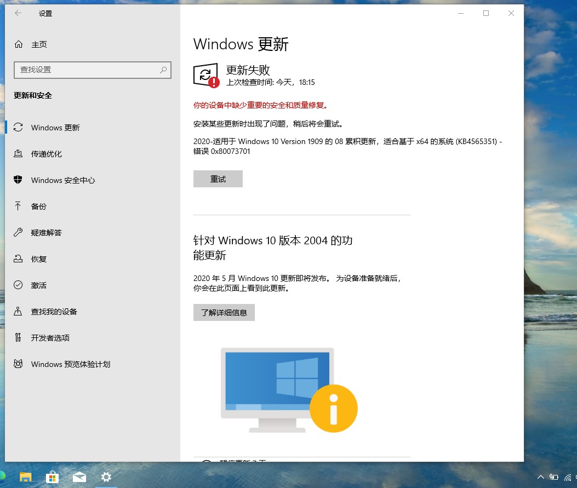
Task: Click the network icon in system tray
Action: pyautogui.click(x=568, y=478)
